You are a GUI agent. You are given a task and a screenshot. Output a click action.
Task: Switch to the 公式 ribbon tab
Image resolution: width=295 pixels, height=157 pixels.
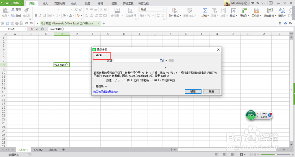coord(74,4)
